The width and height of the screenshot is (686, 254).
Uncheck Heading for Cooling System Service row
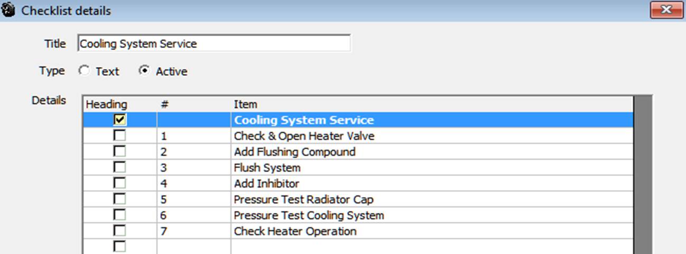tap(120, 120)
